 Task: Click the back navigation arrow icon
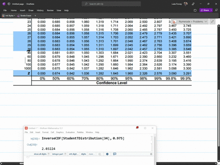(9, 4)
